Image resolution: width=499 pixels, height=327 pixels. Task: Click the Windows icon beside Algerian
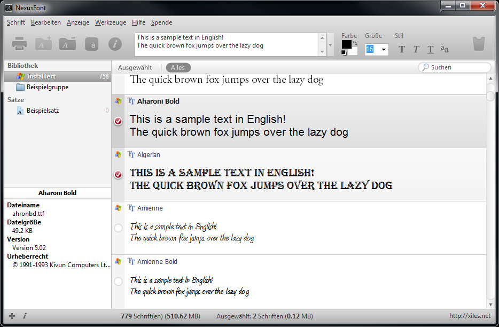pyautogui.click(x=118, y=155)
